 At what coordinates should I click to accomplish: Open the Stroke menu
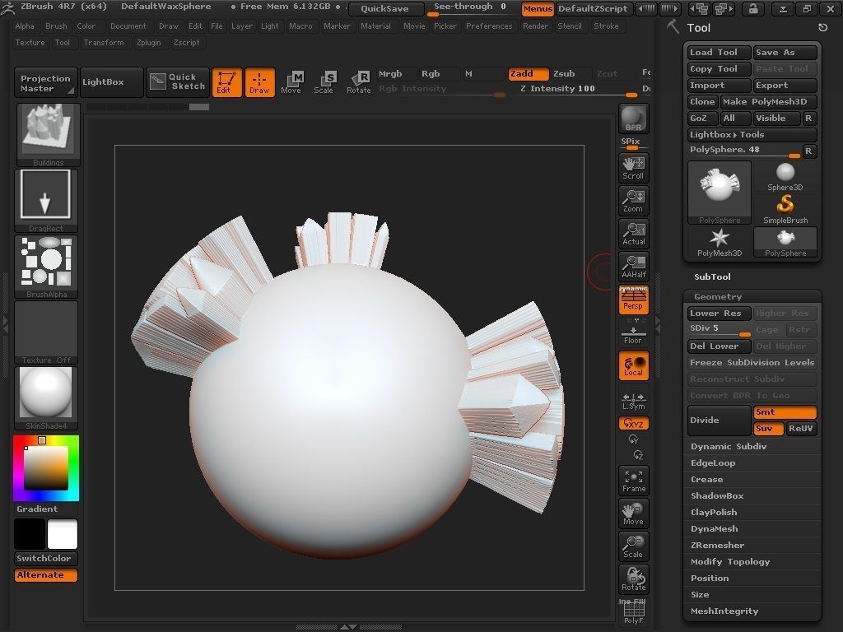click(x=606, y=26)
